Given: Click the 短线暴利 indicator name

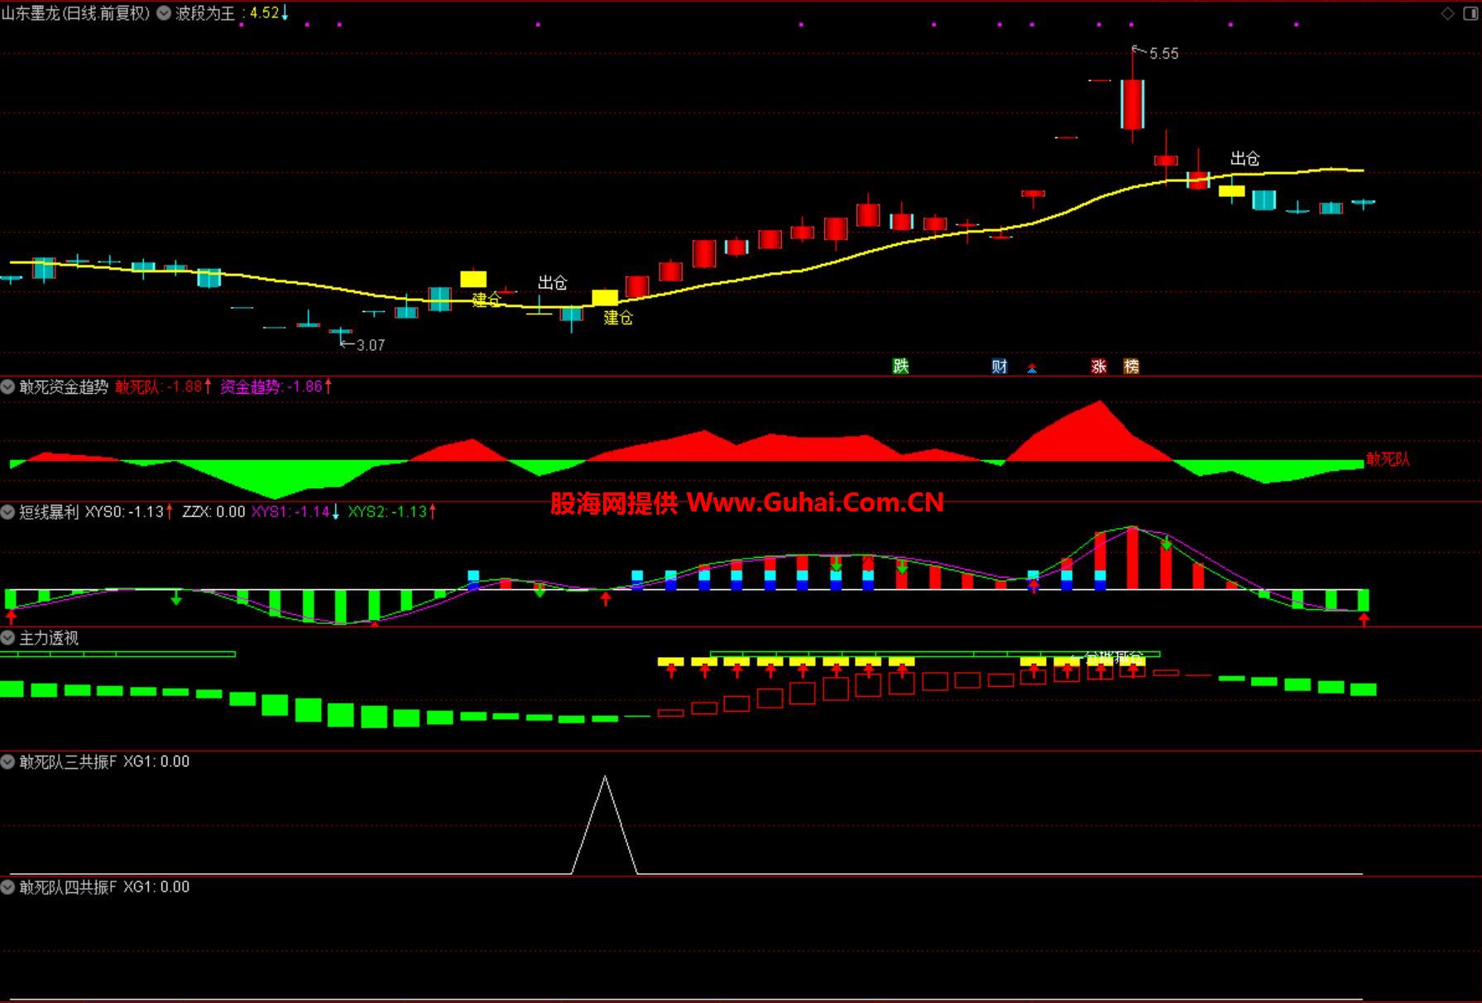Looking at the screenshot, I should 49,512.
